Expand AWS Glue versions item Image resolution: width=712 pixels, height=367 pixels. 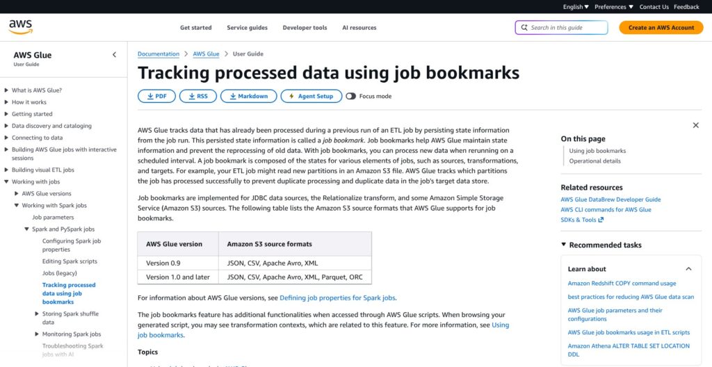point(17,193)
